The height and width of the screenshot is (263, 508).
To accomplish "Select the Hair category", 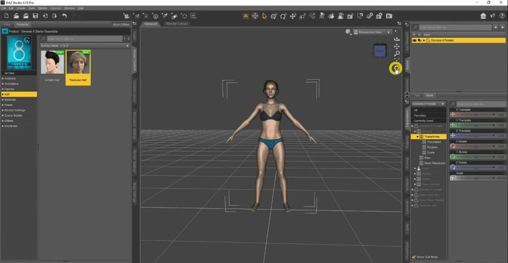I will tap(19, 94).
